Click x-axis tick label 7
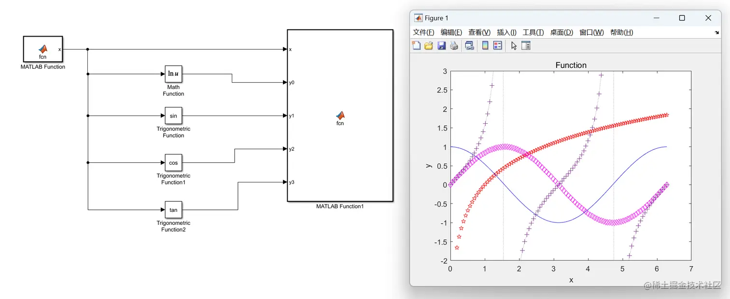Viewport: 730px width, 299px height. tap(691, 269)
